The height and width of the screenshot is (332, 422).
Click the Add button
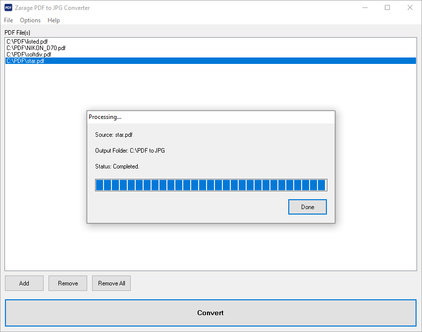[24, 283]
